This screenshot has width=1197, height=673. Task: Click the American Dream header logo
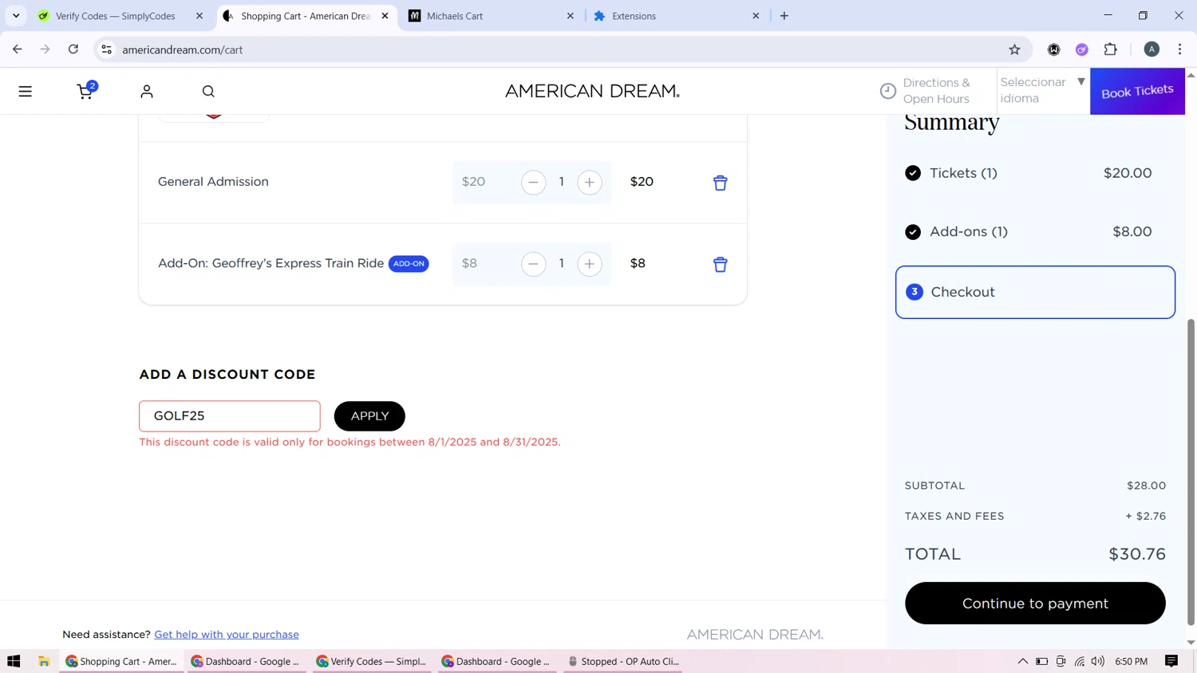(592, 91)
